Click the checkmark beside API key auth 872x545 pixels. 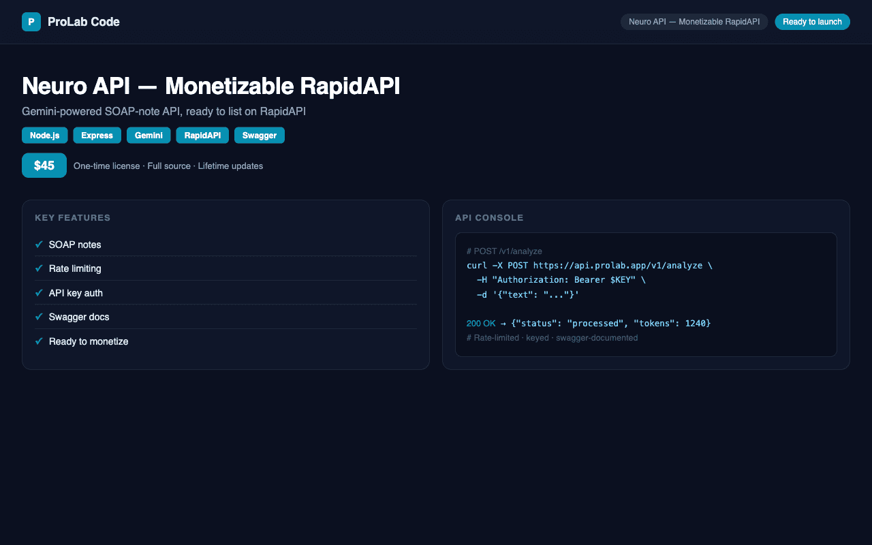pos(39,293)
